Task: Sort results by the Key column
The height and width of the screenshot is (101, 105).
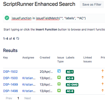Action: tap(6, 58)
